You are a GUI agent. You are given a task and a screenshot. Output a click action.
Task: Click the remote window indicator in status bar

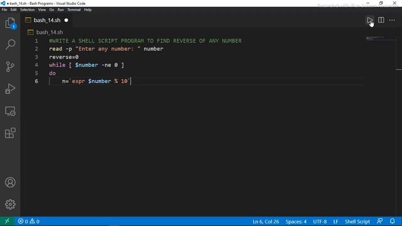point(7,221)
